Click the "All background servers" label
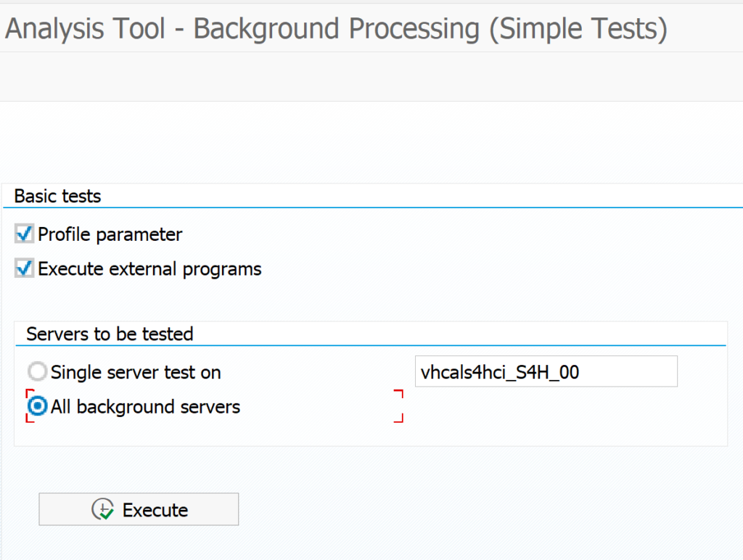Viewport: 743px width, 560px height. [145, 407]
